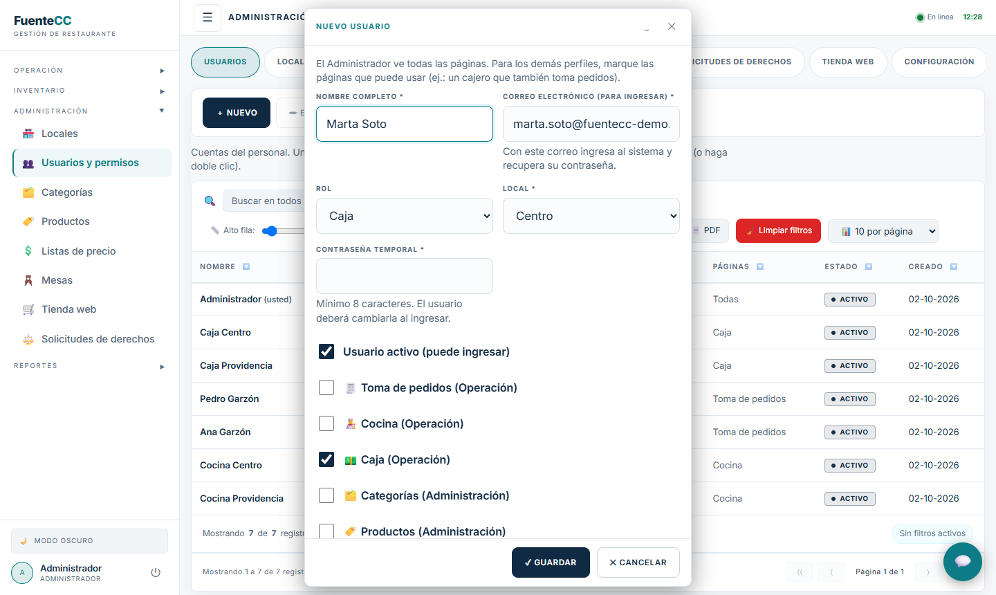Click the Solicitudes de derechos scales icon
The height and width of the screenshot is (595, 996).
click(28, 339)
